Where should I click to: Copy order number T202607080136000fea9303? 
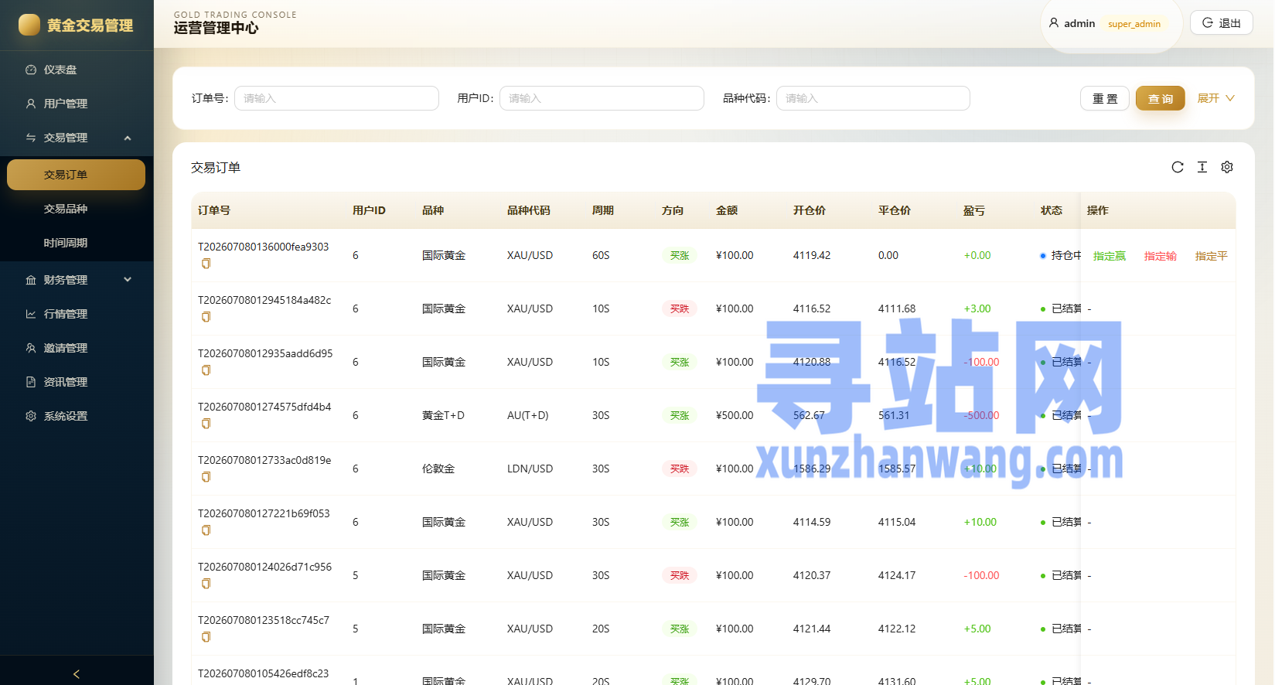pos(206,264)
